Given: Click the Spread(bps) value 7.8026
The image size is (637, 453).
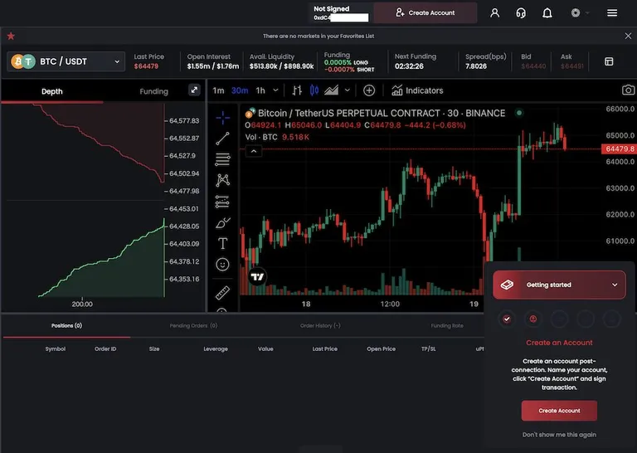Looking at the screenshot, I should [x=476, y=66].
